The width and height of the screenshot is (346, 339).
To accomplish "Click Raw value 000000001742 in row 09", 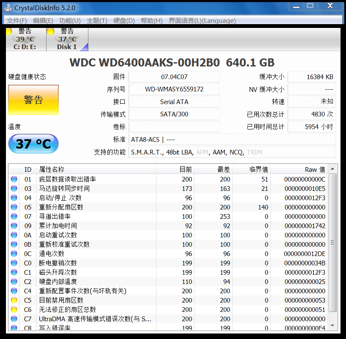I will pyautogui.click(x=305, y=226).
